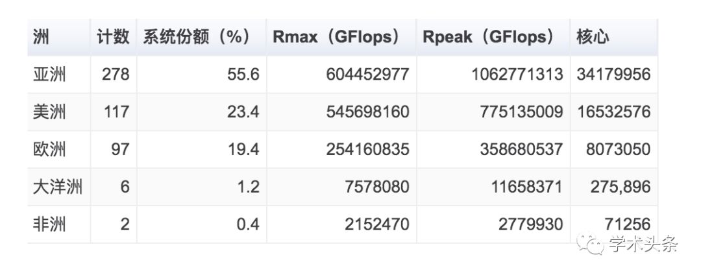Click the cores value 71256

pos(627,224)
